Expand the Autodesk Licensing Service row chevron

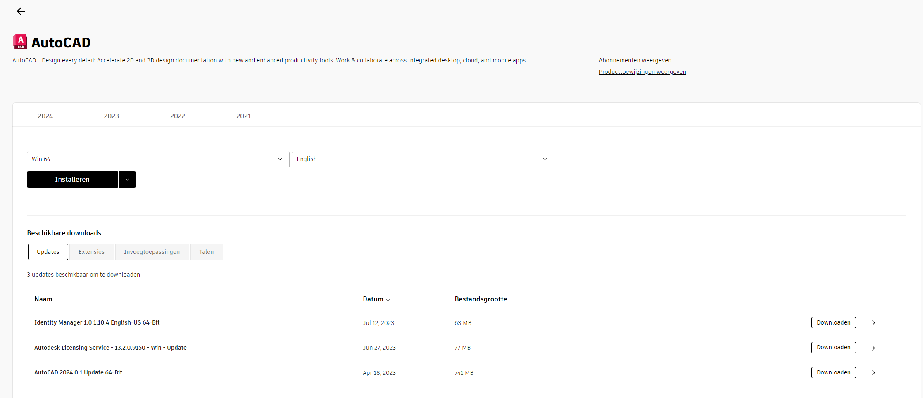pos(873,348)
